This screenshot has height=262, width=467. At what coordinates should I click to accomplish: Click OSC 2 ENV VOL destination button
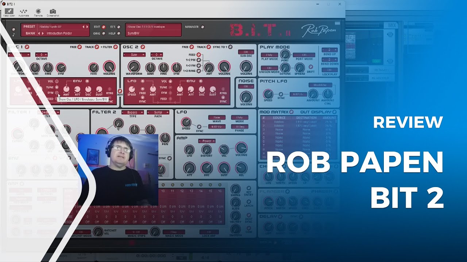(170, 82)
